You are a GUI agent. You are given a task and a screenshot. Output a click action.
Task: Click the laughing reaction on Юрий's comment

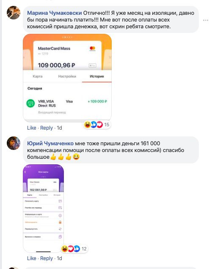pyautogui.click(x=65, y=249)
